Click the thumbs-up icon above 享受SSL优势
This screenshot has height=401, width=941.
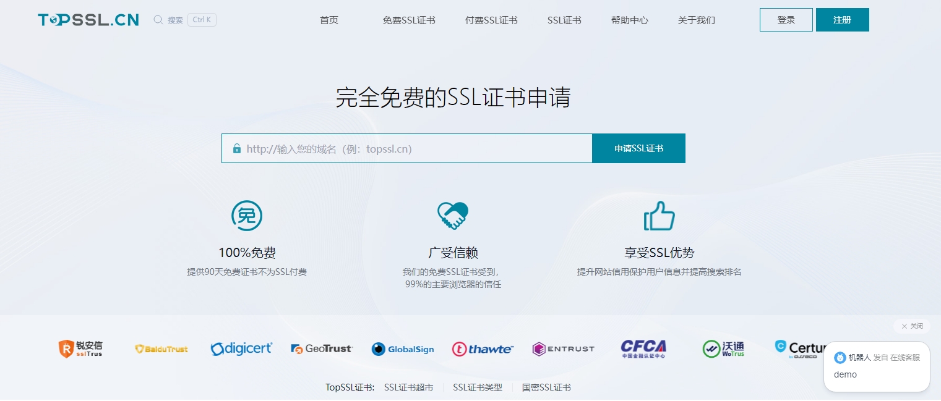click(x=659, y=215)
